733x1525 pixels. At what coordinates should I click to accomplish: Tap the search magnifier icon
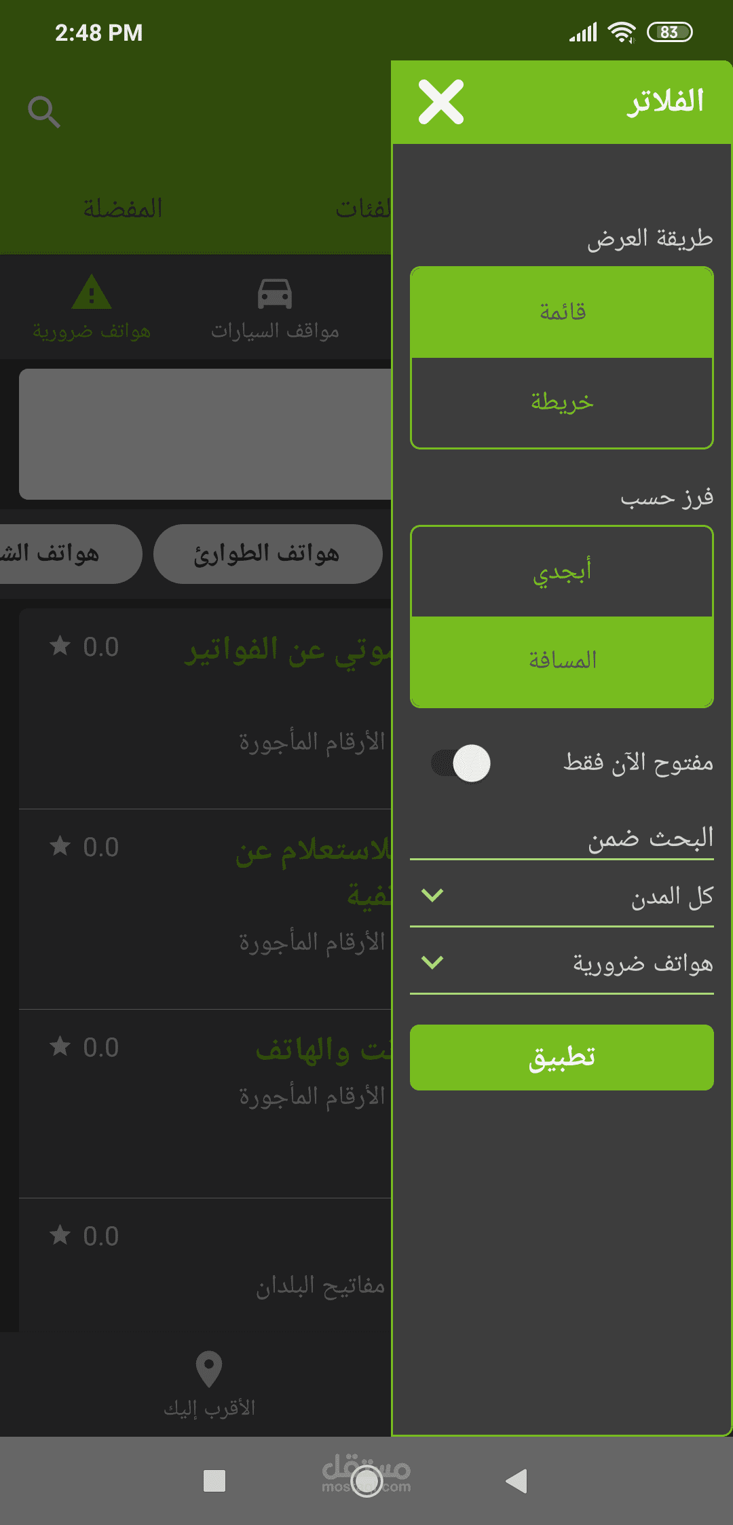point(44,112)
